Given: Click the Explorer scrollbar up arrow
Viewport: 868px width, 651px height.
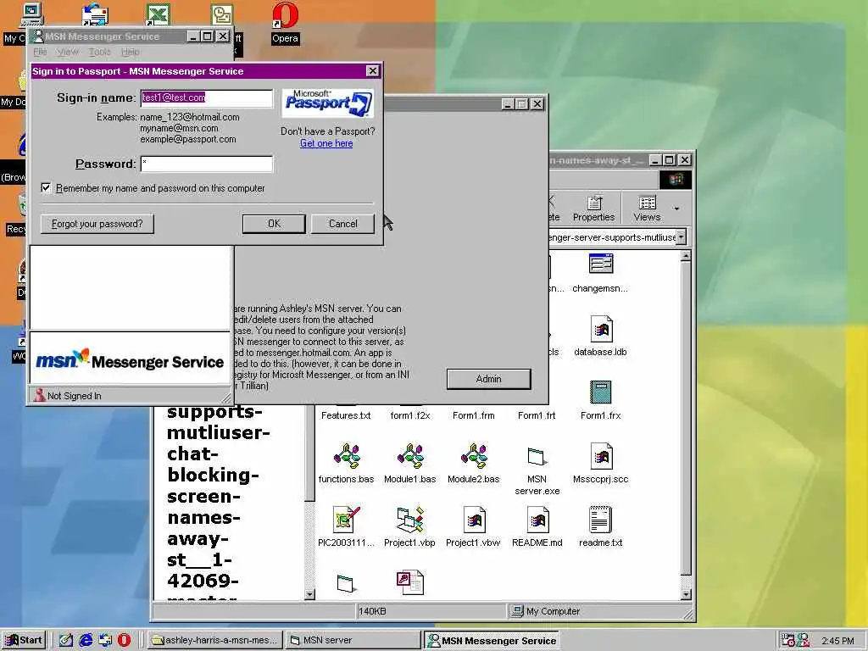Looking at the screenshot, I should (x=686, y=256).
